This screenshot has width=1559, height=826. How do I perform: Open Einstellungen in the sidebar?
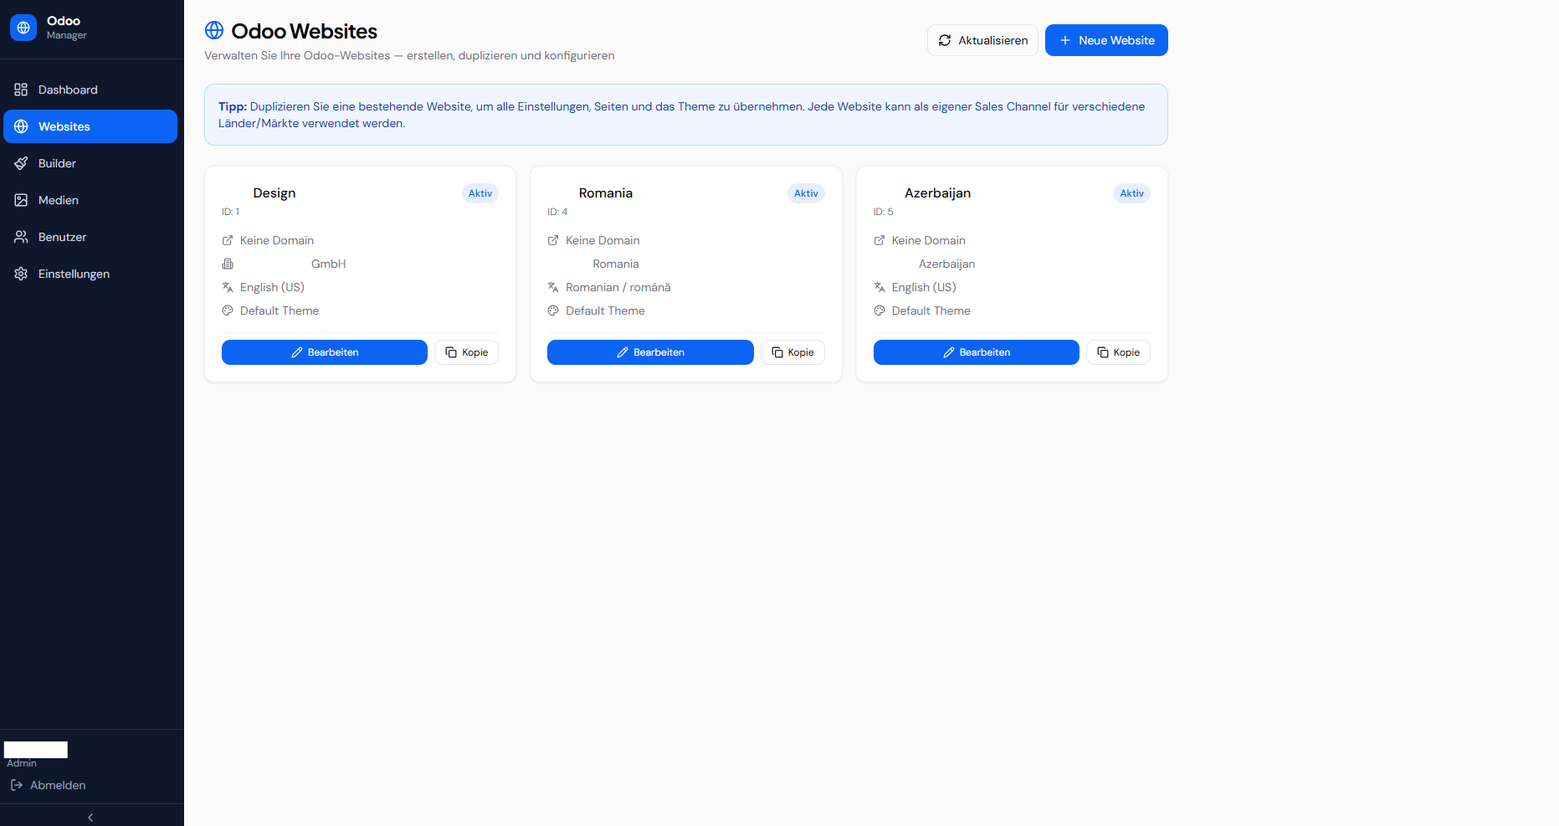[90, 274]
